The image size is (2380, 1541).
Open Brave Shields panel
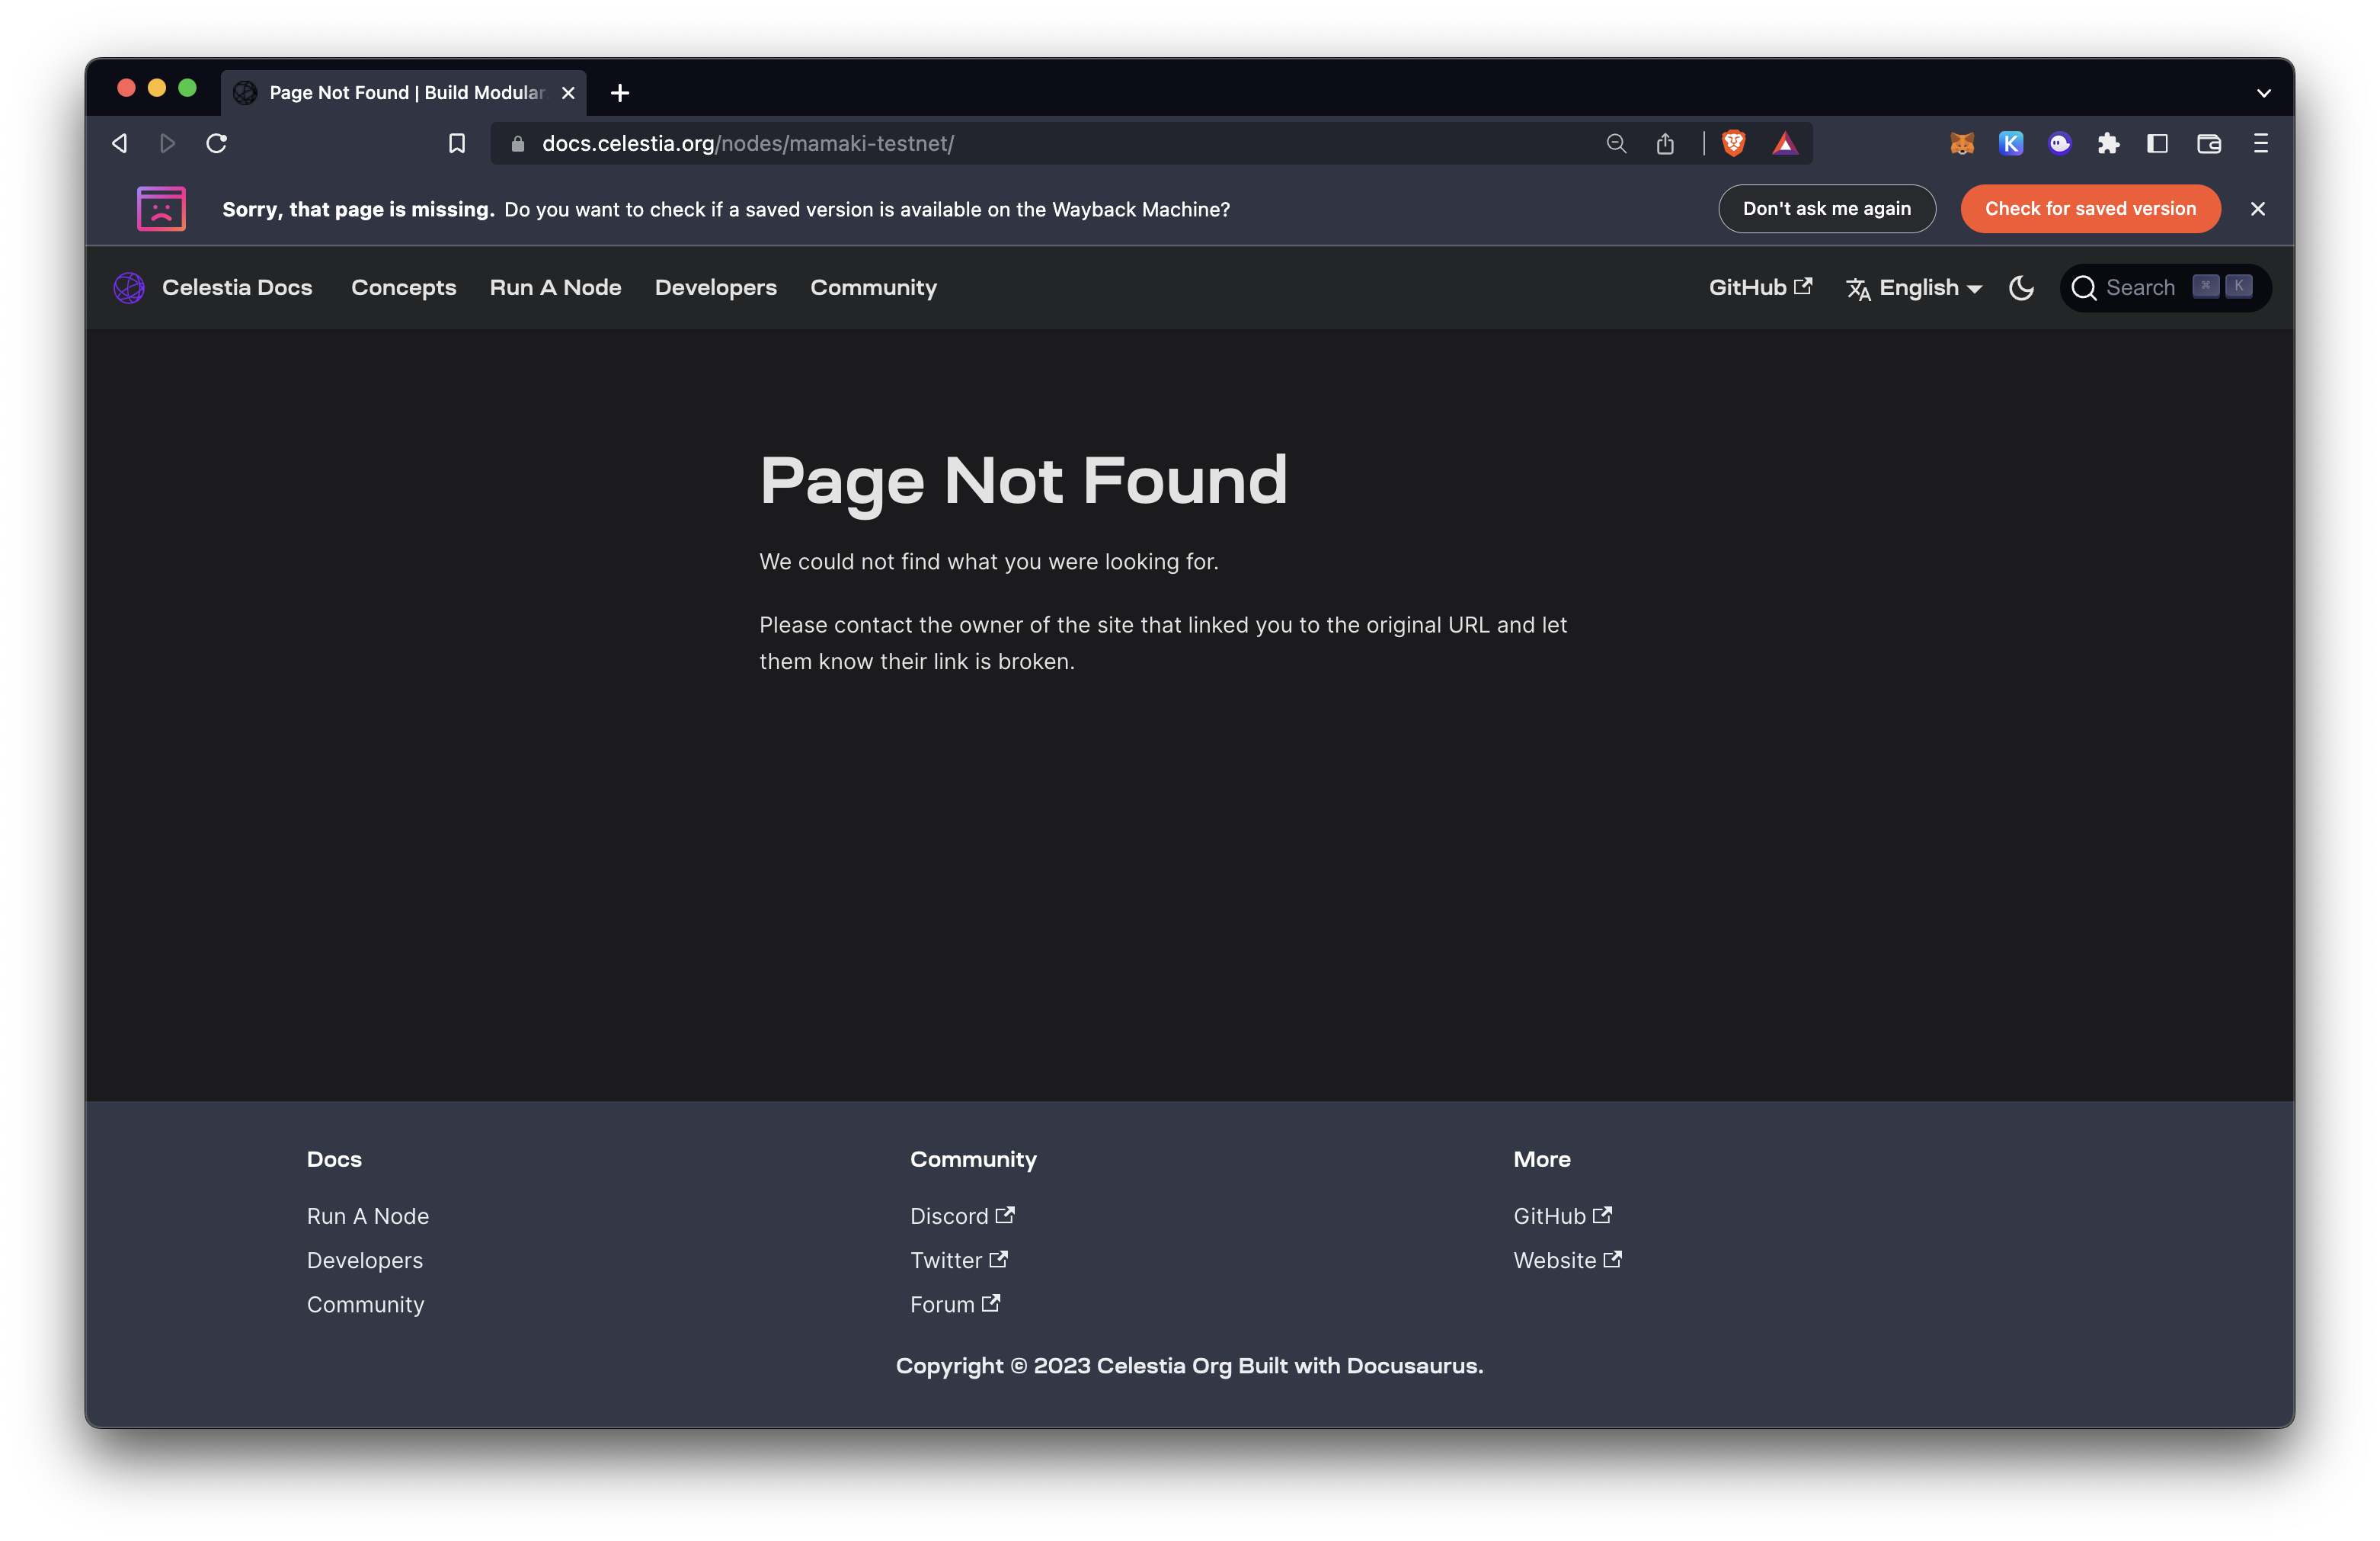1733,143
